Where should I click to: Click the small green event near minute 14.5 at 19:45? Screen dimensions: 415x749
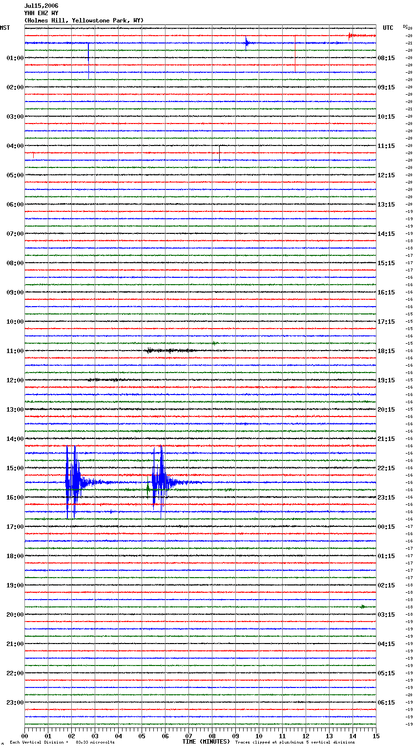363,606
